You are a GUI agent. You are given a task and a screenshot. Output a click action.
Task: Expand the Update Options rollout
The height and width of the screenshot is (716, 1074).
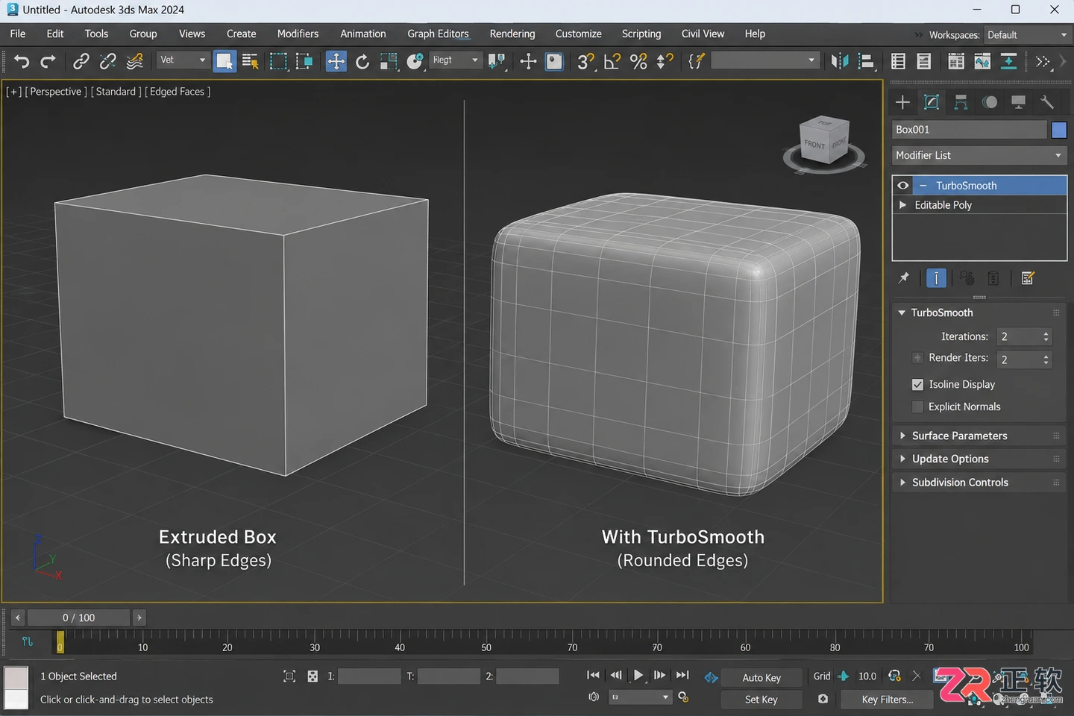979,459
